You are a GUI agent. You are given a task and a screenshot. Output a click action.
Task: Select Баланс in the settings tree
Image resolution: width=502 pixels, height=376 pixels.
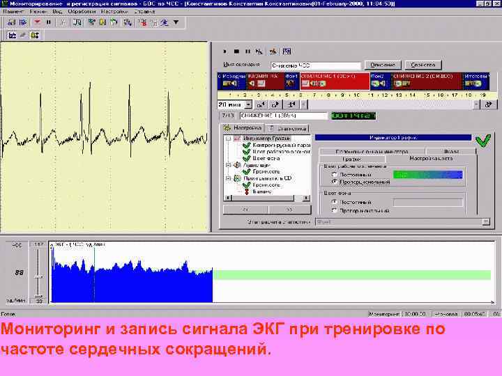262,191
